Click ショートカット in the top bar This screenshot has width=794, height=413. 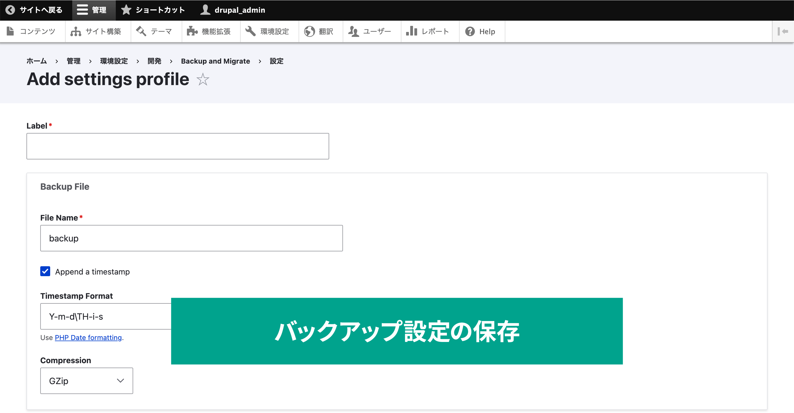160,10
